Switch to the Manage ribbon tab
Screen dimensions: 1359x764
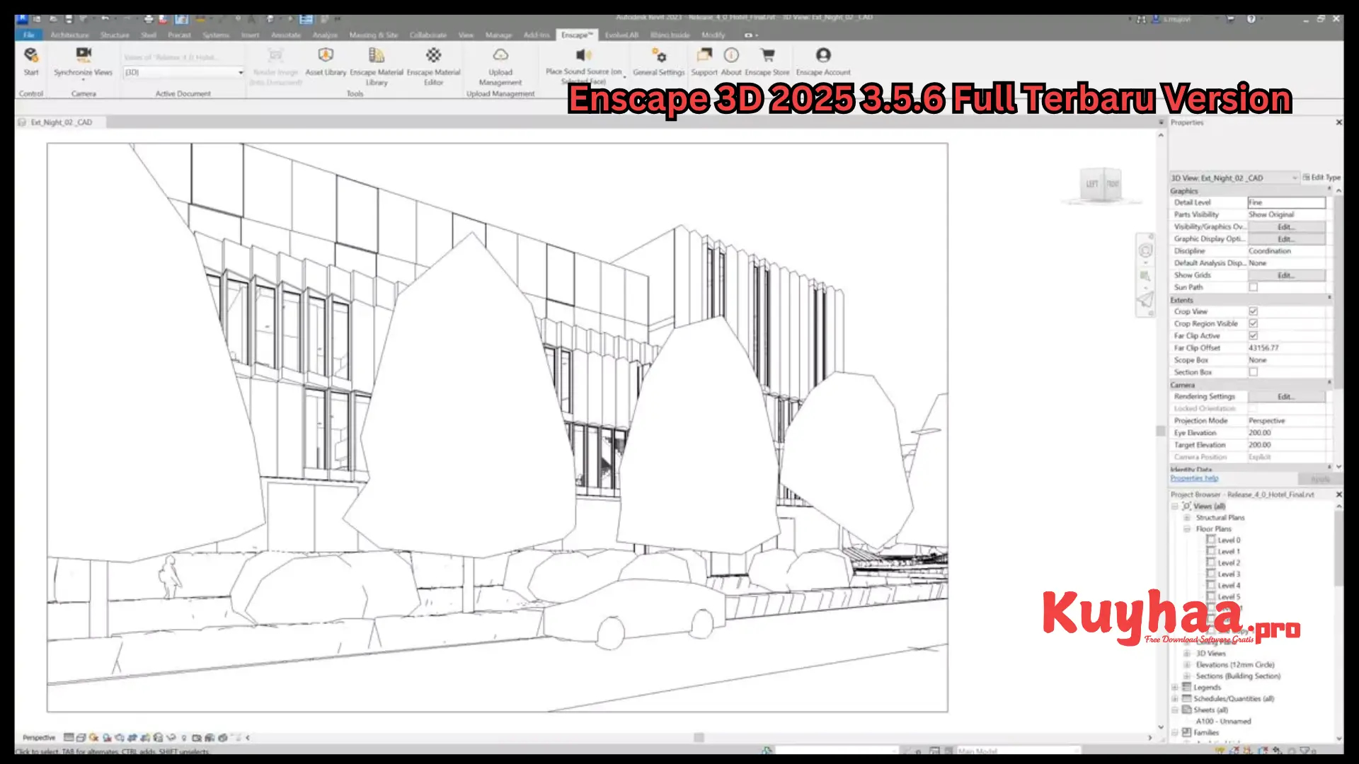[498, 35]
